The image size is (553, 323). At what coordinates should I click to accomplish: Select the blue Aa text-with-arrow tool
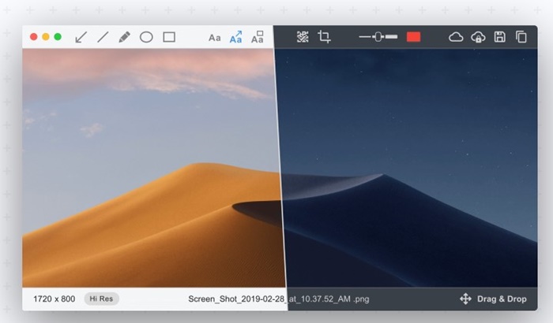[236, 37]
